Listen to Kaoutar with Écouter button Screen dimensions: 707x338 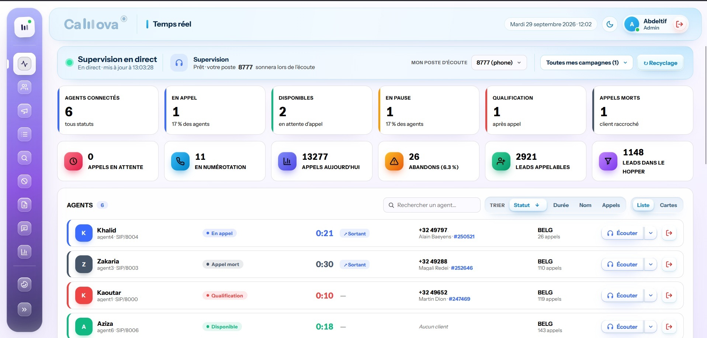tap(622, 296)
